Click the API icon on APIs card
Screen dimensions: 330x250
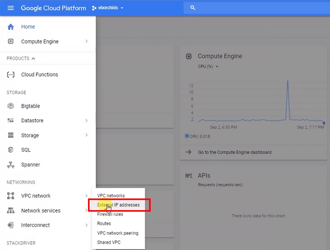tap(189, 176)
